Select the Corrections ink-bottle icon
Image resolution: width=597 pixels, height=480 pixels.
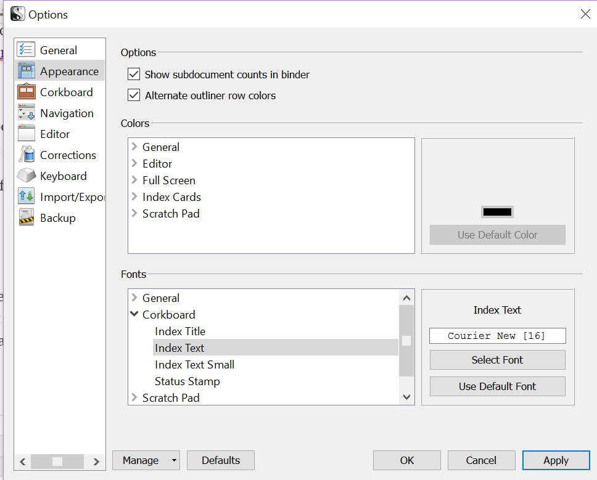[x=26, y=155]
